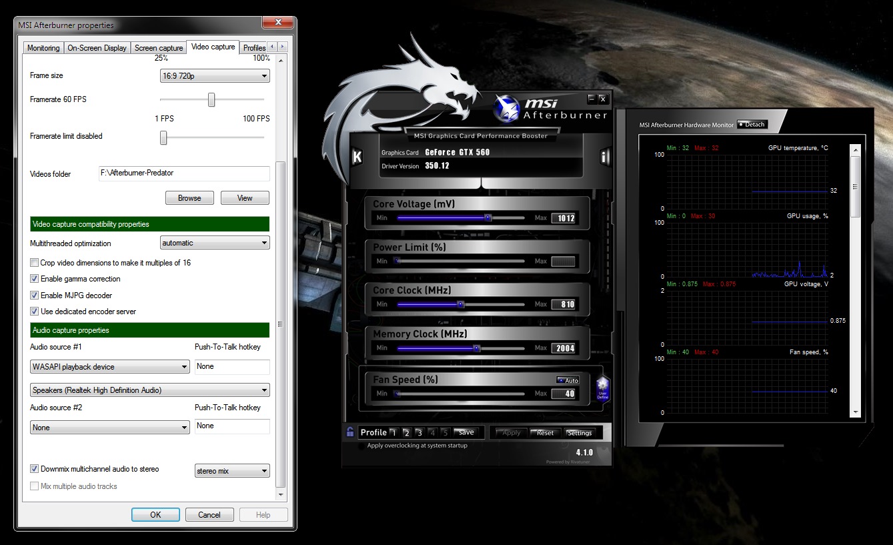
Task: Click the Browse button for videos folder
Action: pos(189,198)
